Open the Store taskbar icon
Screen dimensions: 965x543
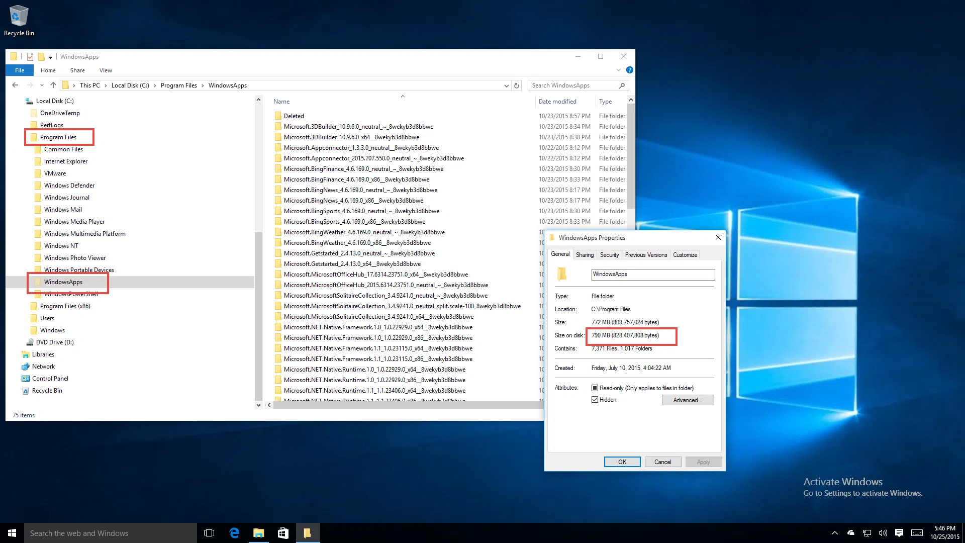(x=283, y=533)
